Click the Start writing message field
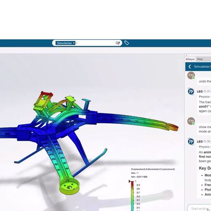Screen dimensions: 211x211 [x=199, y=208]
